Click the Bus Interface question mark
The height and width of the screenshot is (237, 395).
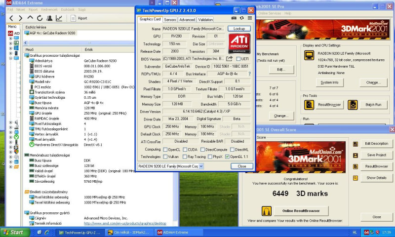pyautogui.click(x=250, y=74)
